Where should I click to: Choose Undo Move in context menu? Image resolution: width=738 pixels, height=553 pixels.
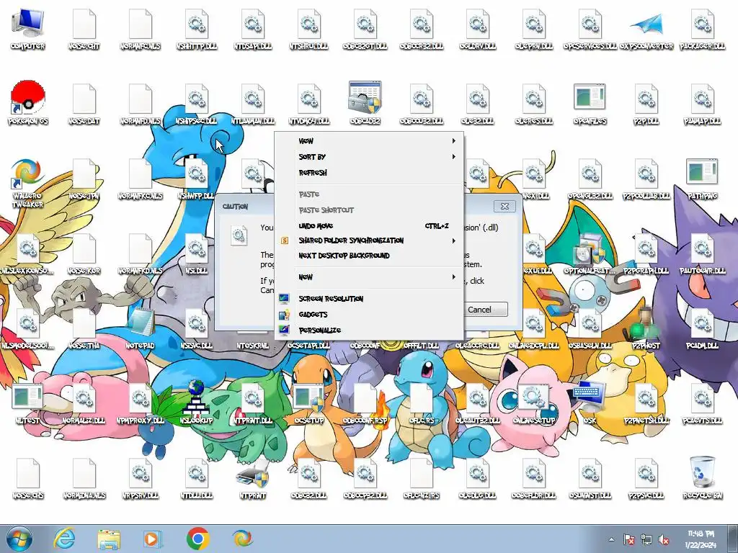369,225
